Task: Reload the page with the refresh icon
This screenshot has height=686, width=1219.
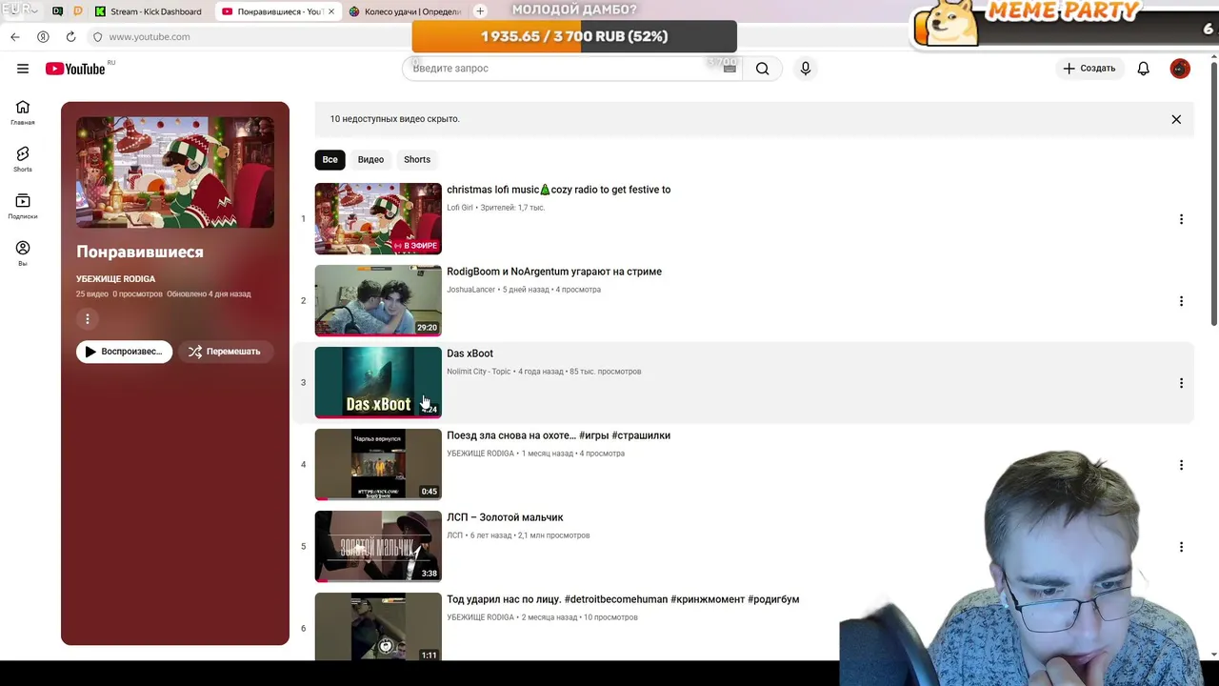Action: 70,36
